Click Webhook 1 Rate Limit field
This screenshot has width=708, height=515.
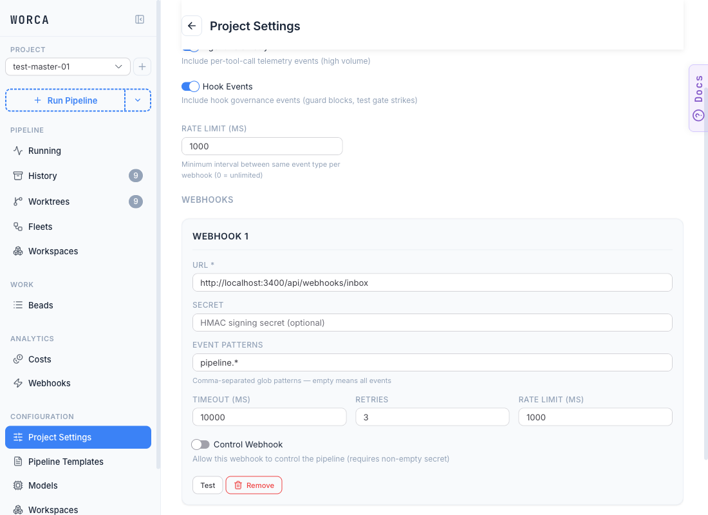[x=595, y=417]
